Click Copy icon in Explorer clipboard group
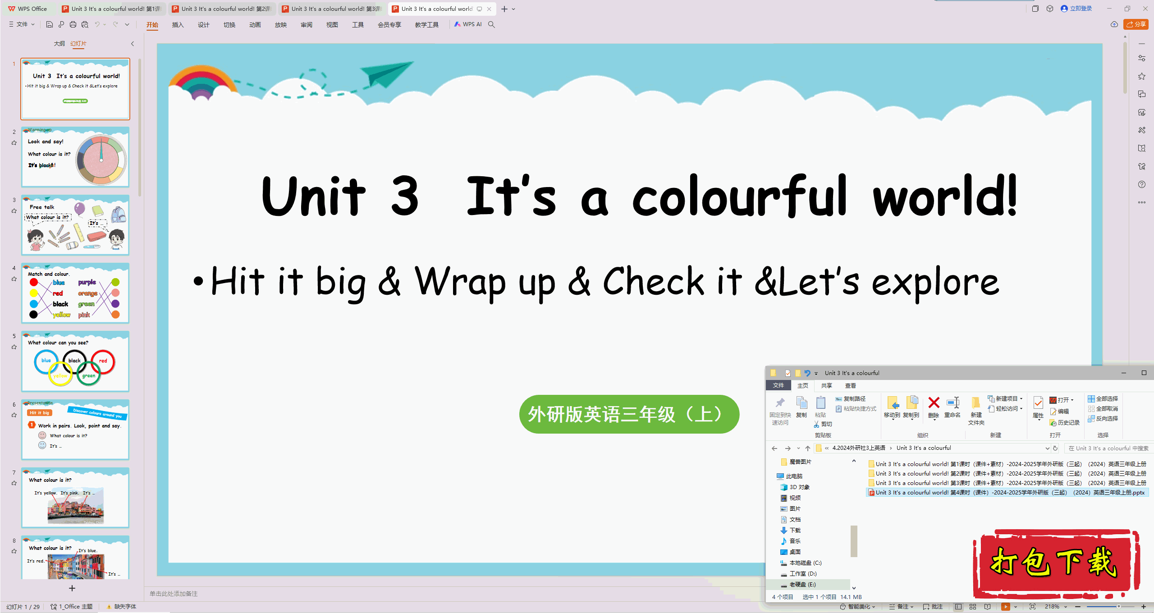 click(x=801, y=407)
